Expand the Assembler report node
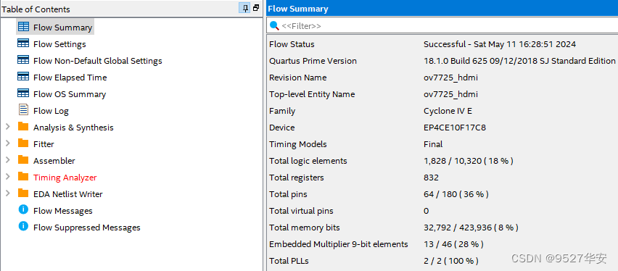Screen dimensions: 618x271 [x=7, y=160]
